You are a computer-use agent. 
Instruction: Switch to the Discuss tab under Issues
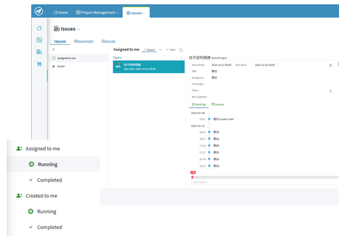pyautogui.click(x=108, y=41)
